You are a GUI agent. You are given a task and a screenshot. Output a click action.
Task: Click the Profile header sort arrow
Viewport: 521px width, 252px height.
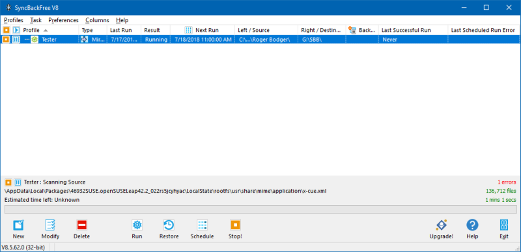point(46,30)
